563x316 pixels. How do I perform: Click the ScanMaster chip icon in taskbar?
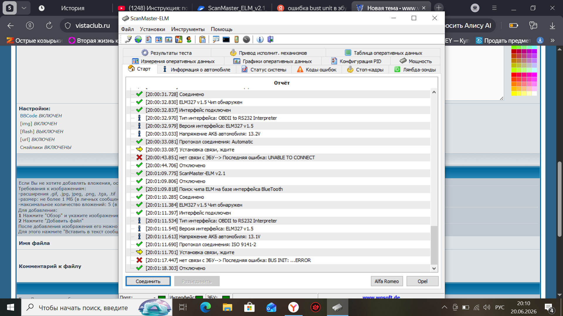pyautogui.click(x=337, y=307)
